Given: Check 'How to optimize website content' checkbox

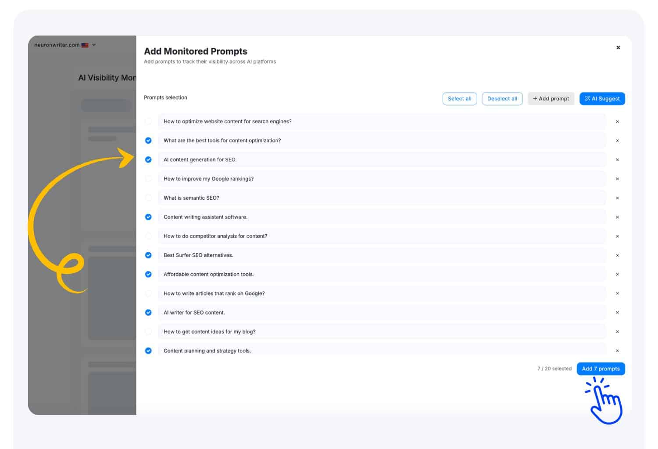Looking at the screenshot, I should tap(148, 121).
